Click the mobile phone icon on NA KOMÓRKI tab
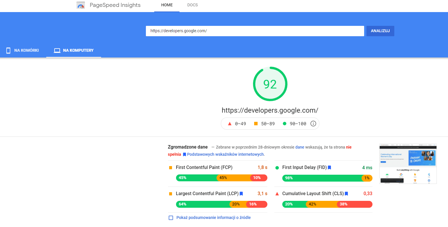 click(x=8, y=51)
